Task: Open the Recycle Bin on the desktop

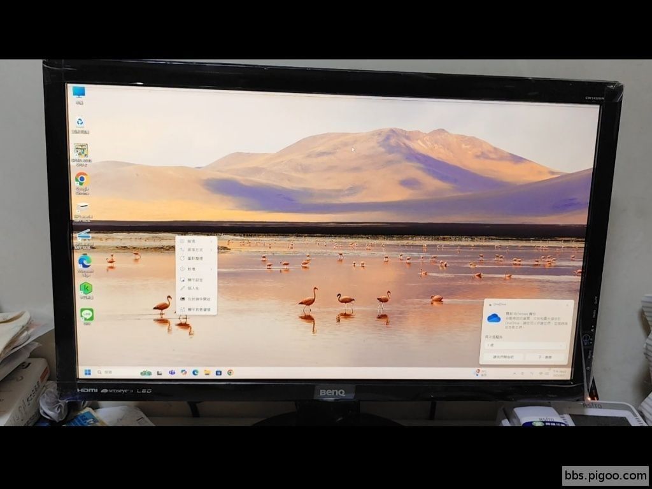Action: [80, 122]
